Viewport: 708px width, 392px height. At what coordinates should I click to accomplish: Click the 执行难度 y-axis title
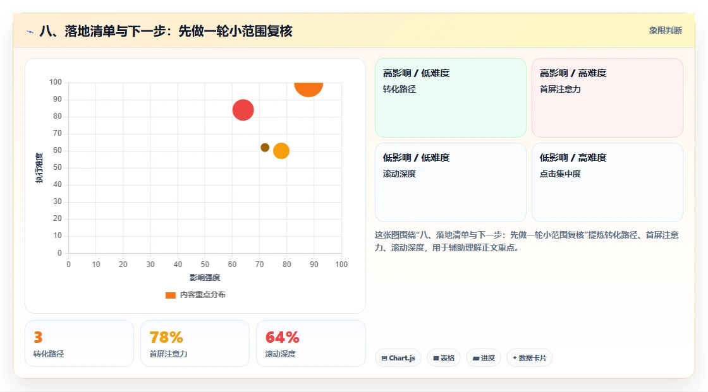[x=39, y=168]
